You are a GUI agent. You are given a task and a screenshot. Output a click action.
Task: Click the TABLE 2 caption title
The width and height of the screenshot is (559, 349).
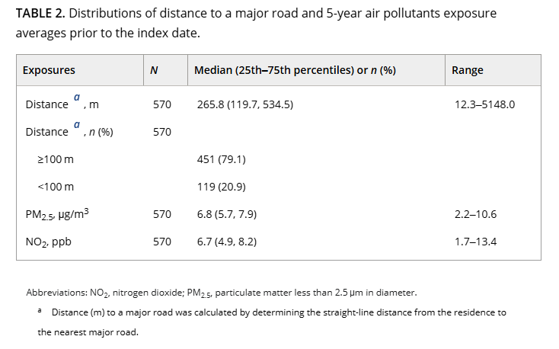(x=40, y=13)
